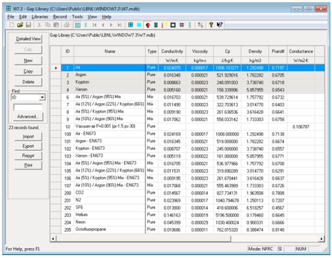Open the Window Library grid icon
Viewport: 332px width, 258px height.
(x=130, y=24)
